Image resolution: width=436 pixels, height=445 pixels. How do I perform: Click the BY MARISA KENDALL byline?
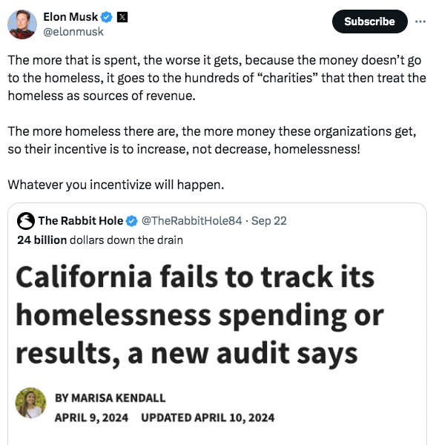coord(110,398)
